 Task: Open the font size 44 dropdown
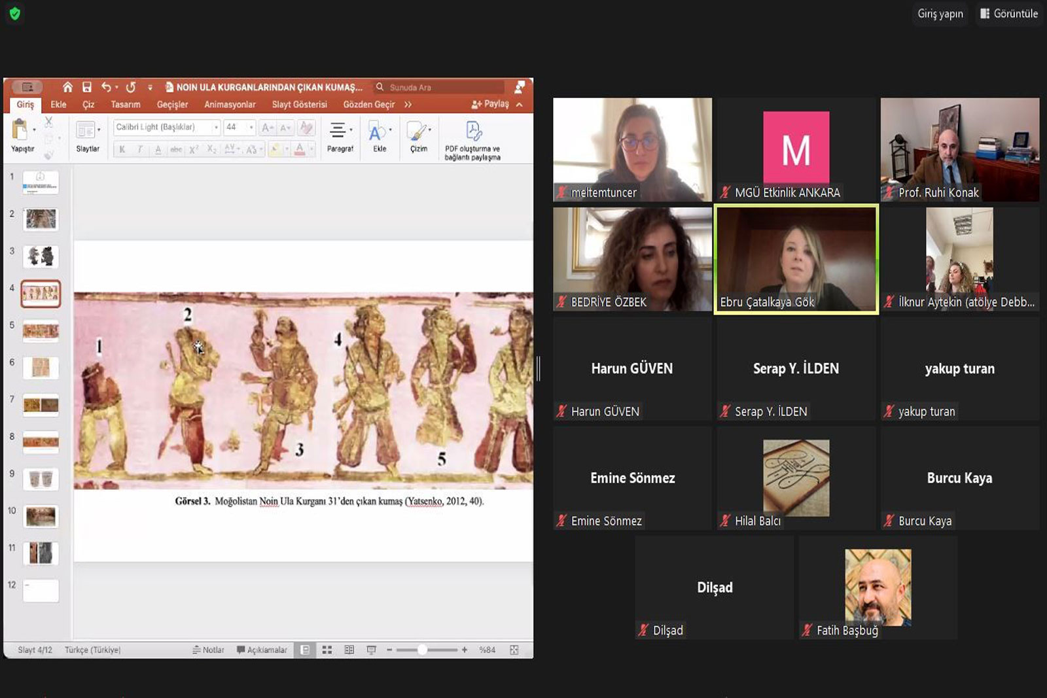[251, 128]
